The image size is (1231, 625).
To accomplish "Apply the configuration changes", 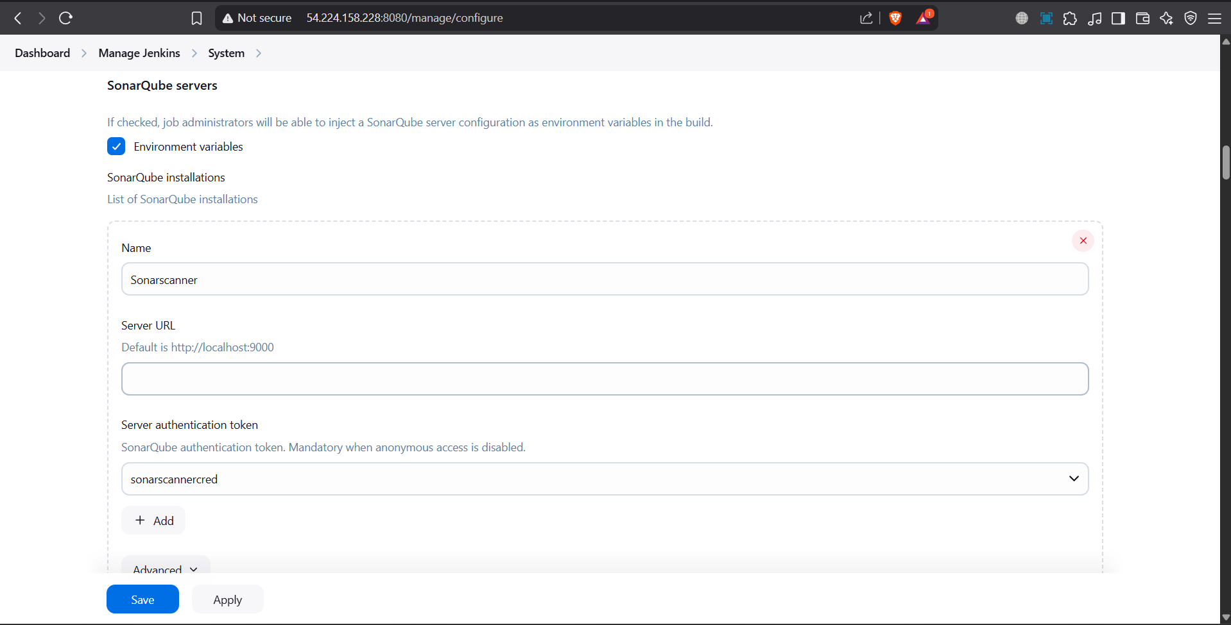I will click(x=227, y=599).
